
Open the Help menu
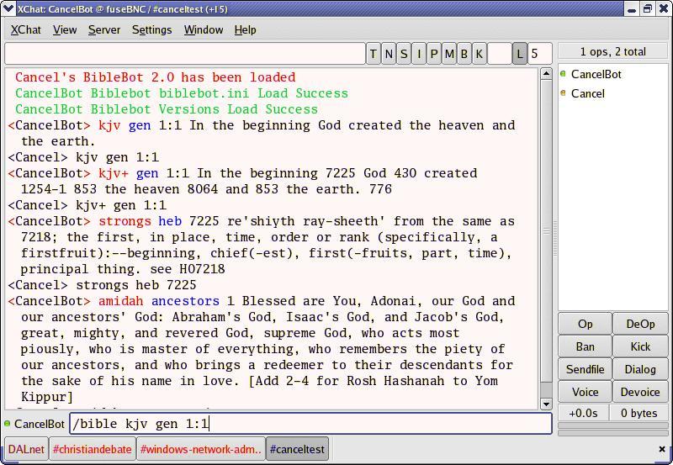click(245, 29)
